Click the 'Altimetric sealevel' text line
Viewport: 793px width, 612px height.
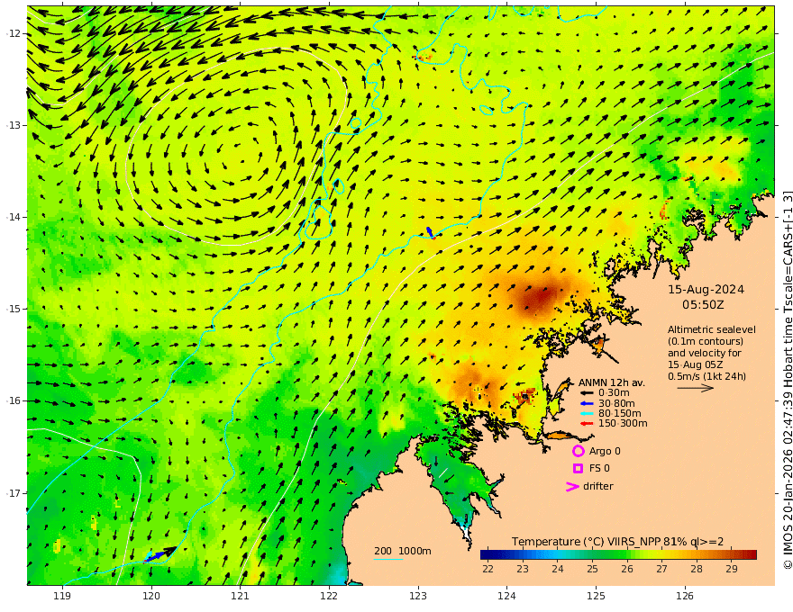click(x=712, y=329)
